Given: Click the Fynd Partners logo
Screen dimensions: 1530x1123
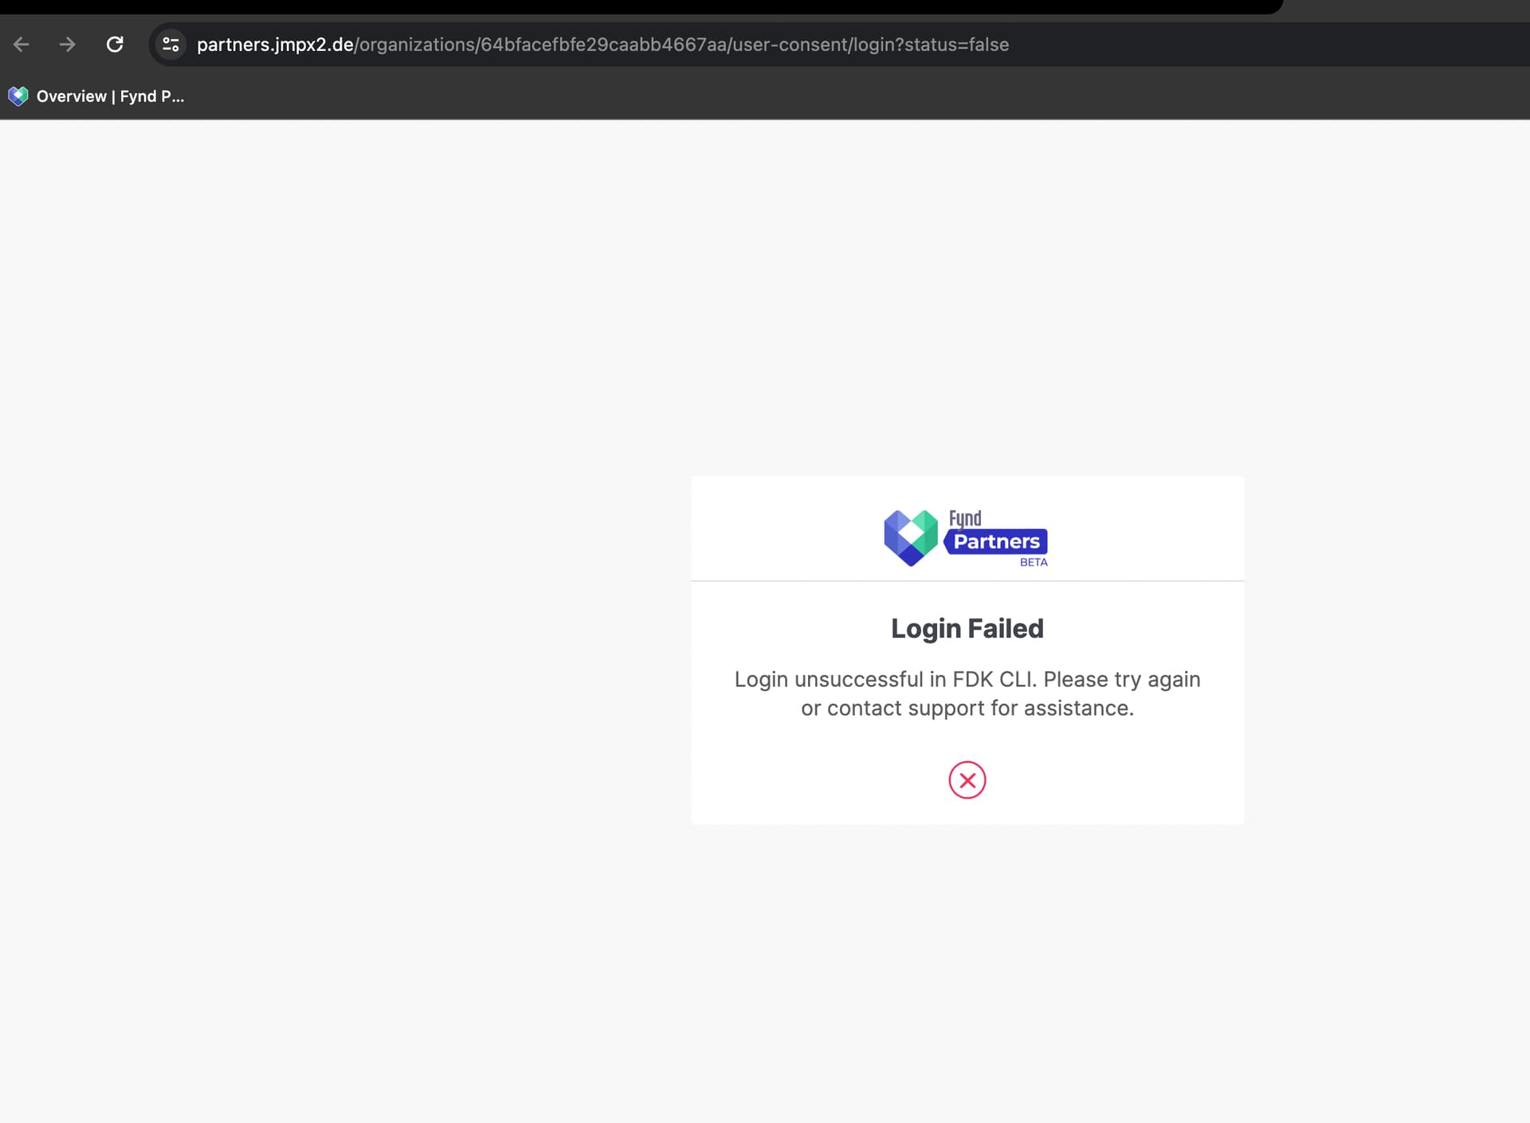Looking at the screenshot, I should pyautogui.click(x=966, y=538).
